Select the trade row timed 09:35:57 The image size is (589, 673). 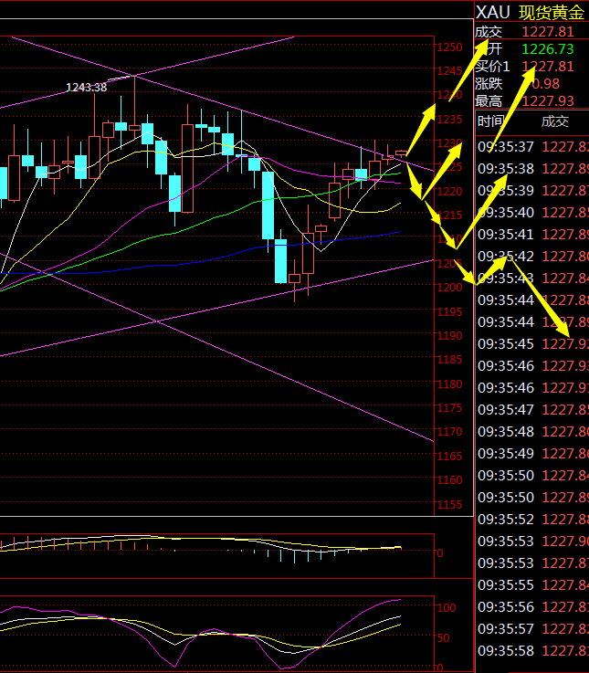(x=532, y=629)
